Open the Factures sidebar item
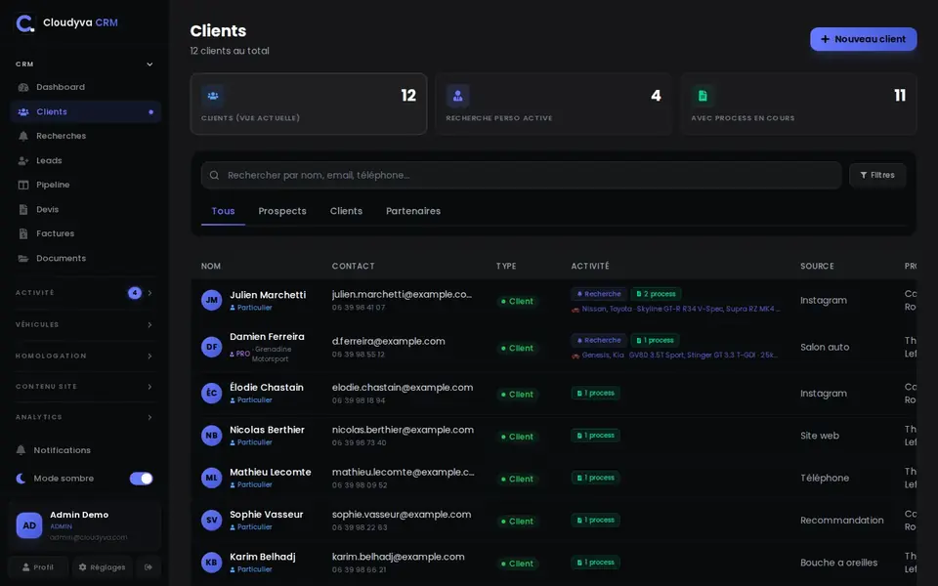 tap(86, 233)
